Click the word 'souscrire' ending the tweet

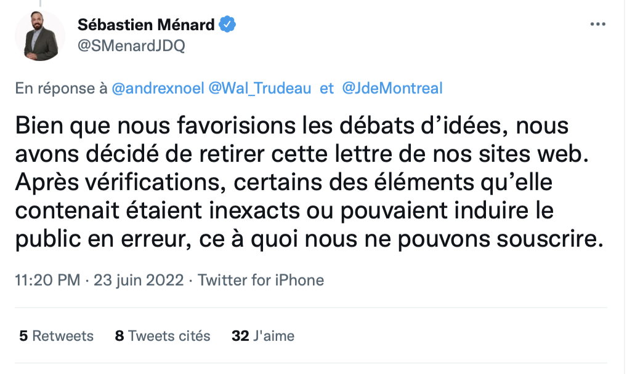coord(550,239)
